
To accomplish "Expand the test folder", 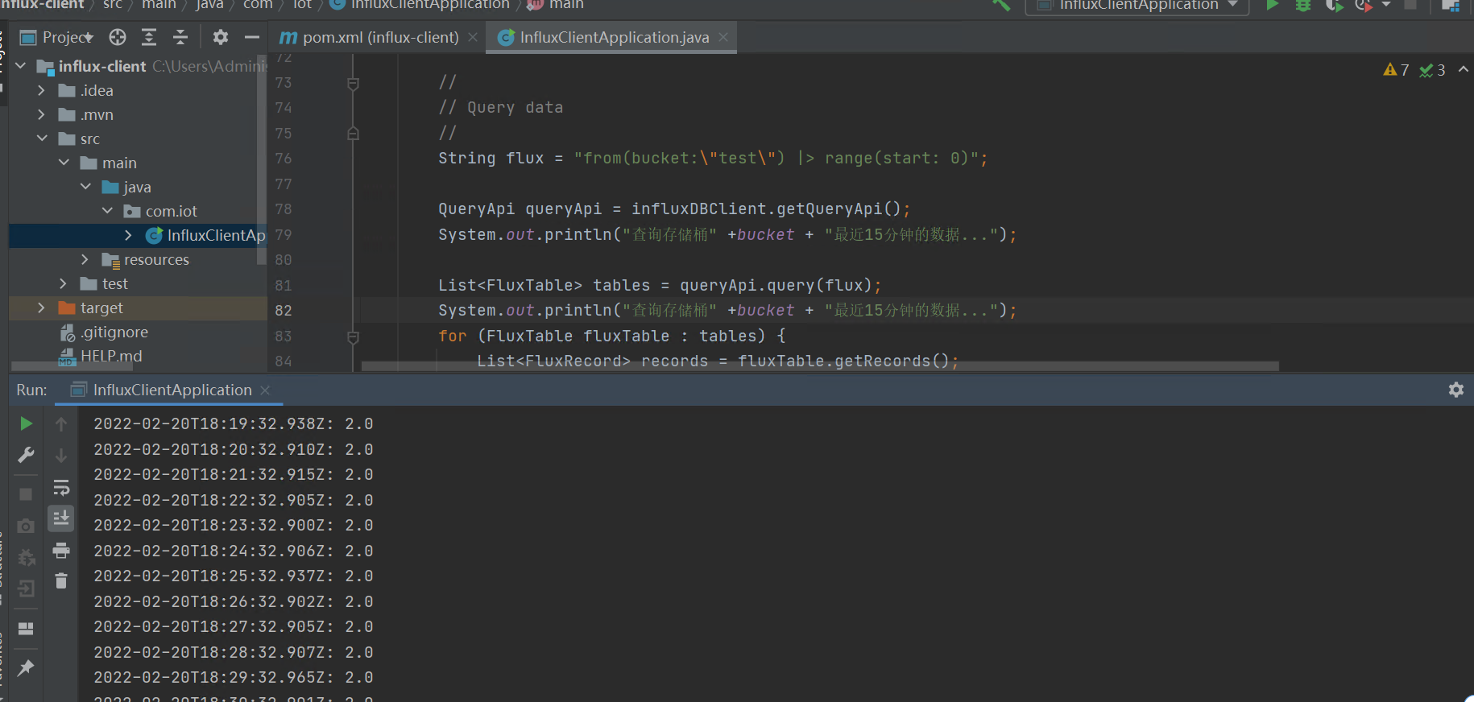I will (x=64, y=283).
